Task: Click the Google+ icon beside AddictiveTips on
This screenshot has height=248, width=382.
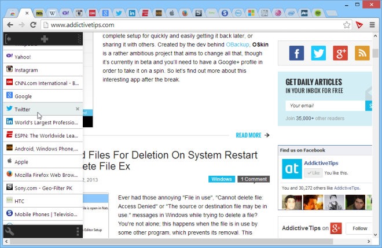Action: pyautogui.click(x=336, y=228)
